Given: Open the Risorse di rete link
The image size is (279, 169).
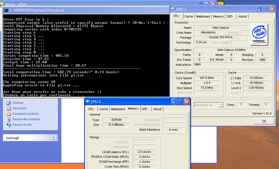Looking at the screenshot, I should [x=22, y=125].
